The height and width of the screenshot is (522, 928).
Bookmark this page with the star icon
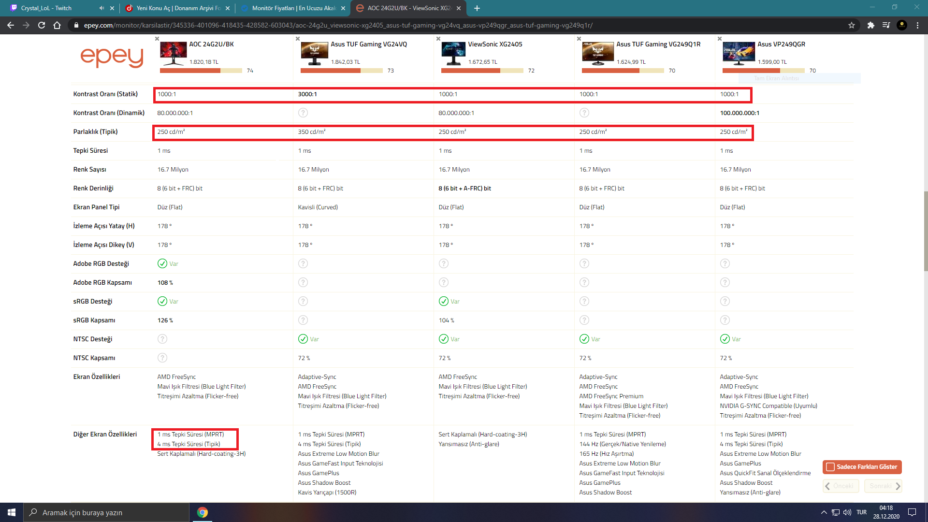(852, 25)
